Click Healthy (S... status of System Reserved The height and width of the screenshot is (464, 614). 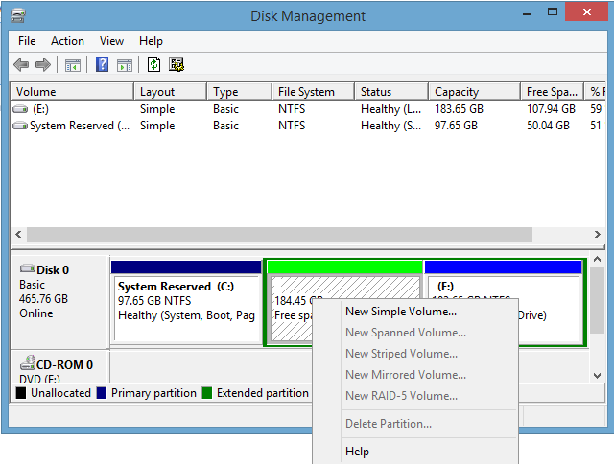tap(390, 126)
